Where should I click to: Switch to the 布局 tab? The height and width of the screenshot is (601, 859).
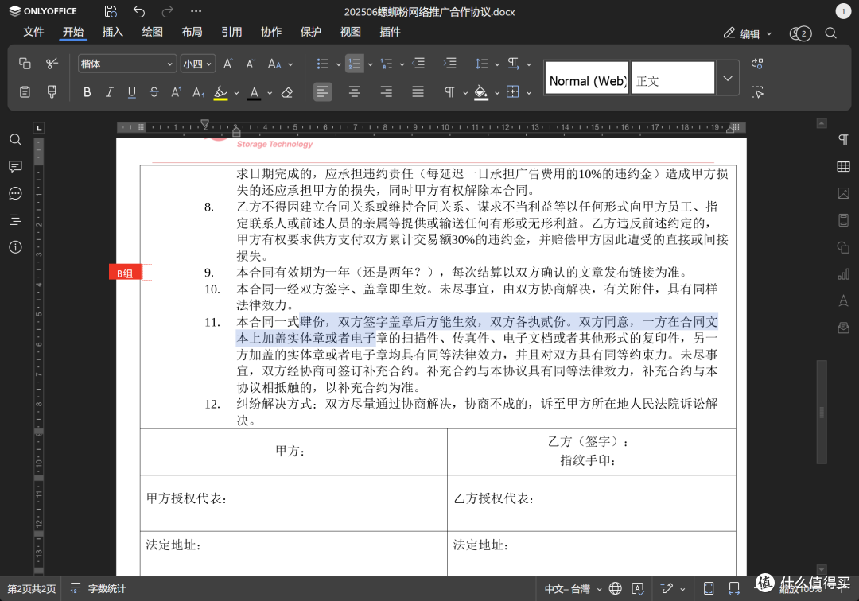192,33
